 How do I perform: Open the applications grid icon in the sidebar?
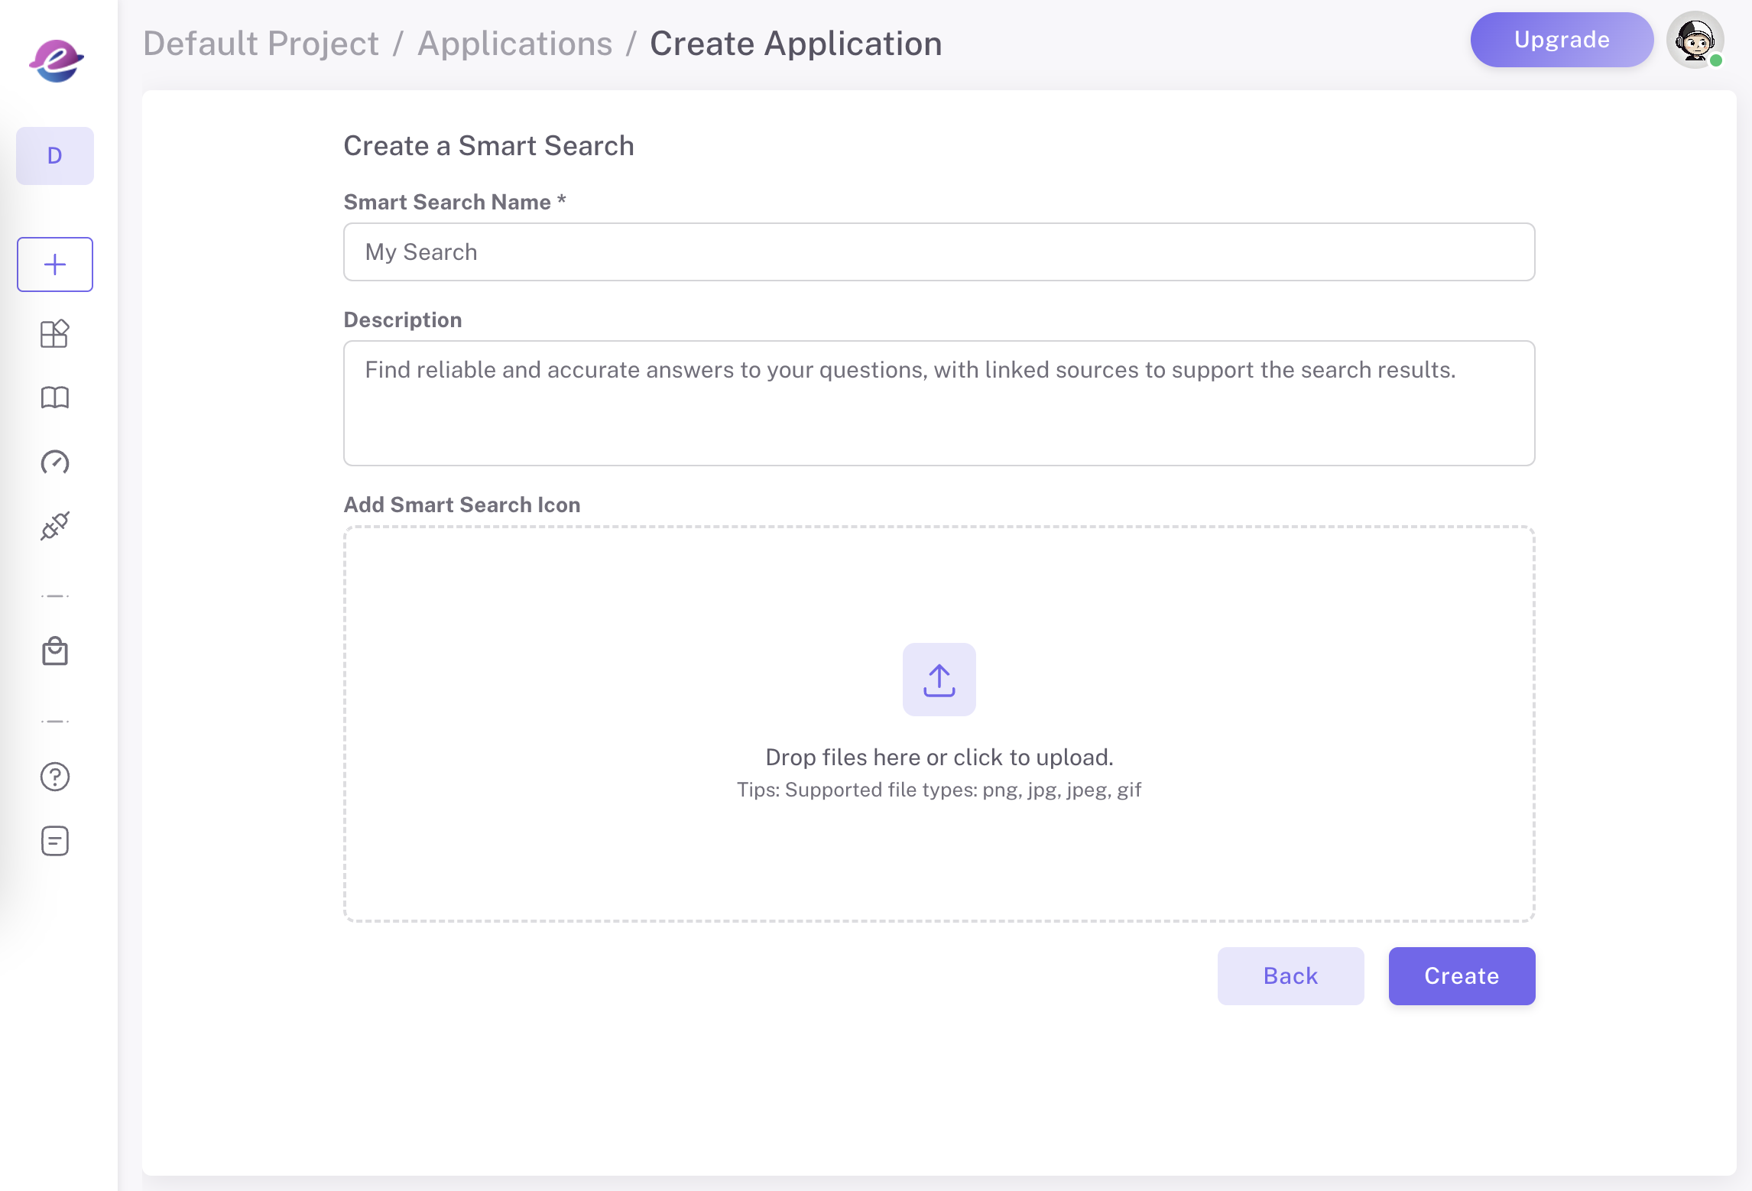click(55, 334)
